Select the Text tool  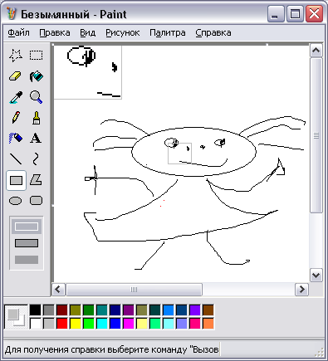[x=37, y=139]
